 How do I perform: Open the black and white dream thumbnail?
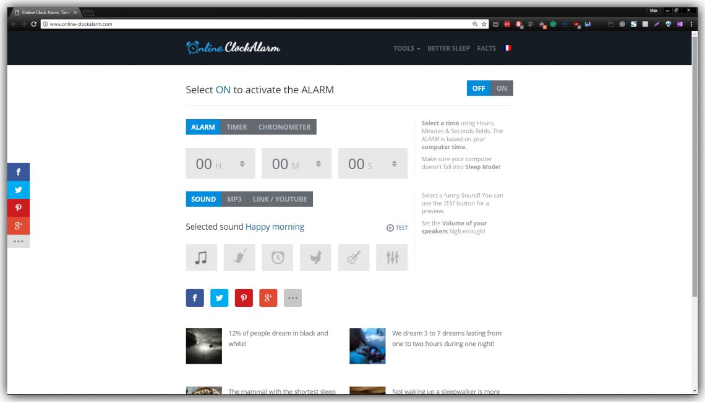click(203, 346)
